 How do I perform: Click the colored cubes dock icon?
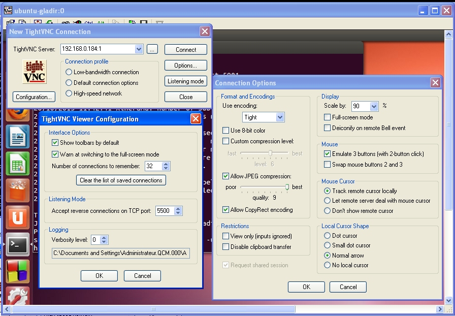18,271
